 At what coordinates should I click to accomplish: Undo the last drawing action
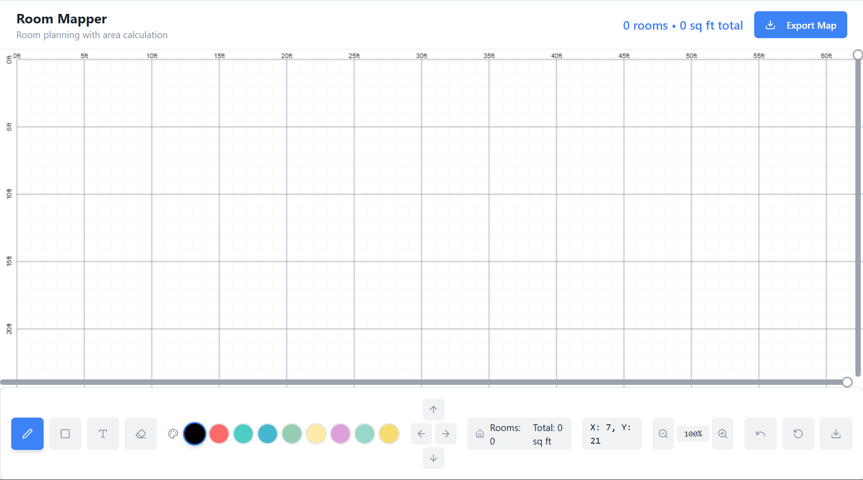click(x=760, y=433)
